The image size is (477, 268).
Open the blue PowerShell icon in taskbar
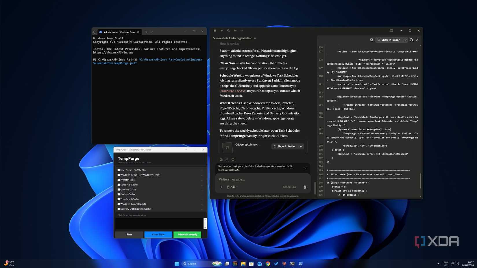[301, 264]
